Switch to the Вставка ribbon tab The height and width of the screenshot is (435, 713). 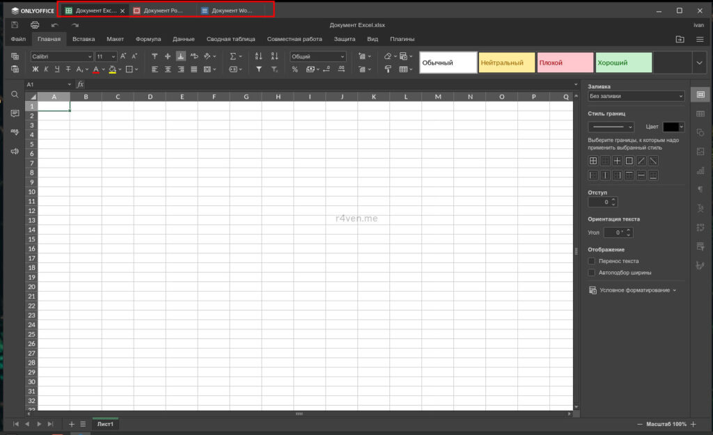[84, 39]
